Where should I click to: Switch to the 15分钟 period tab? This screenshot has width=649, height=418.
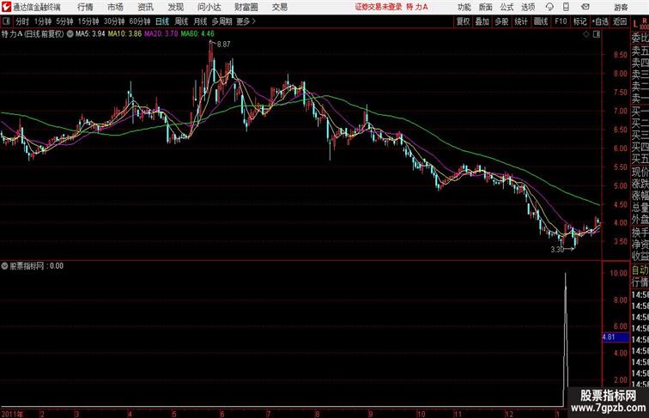coord(88,21)
